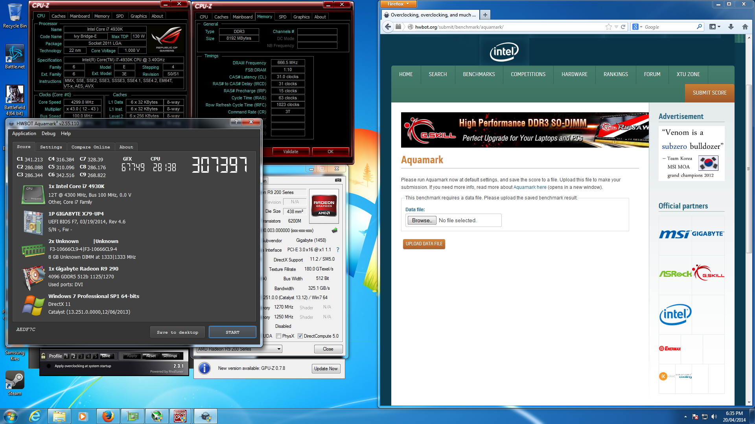This screenshot has height=424, width=755.
Task: Go to Firefox home page icon
Action: (745, 27)
